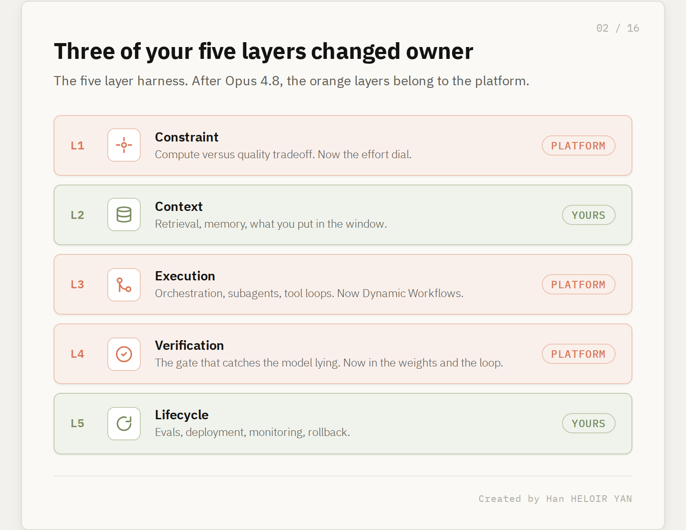Click the Execution branch icon
The height and width of the screenshot is (530, 686).
point(124,285)
